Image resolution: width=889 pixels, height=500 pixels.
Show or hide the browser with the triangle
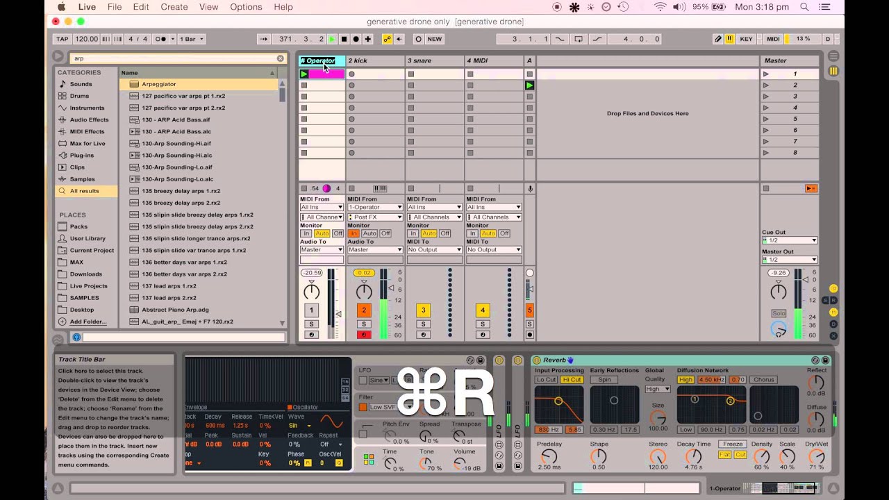pos(58,57)
